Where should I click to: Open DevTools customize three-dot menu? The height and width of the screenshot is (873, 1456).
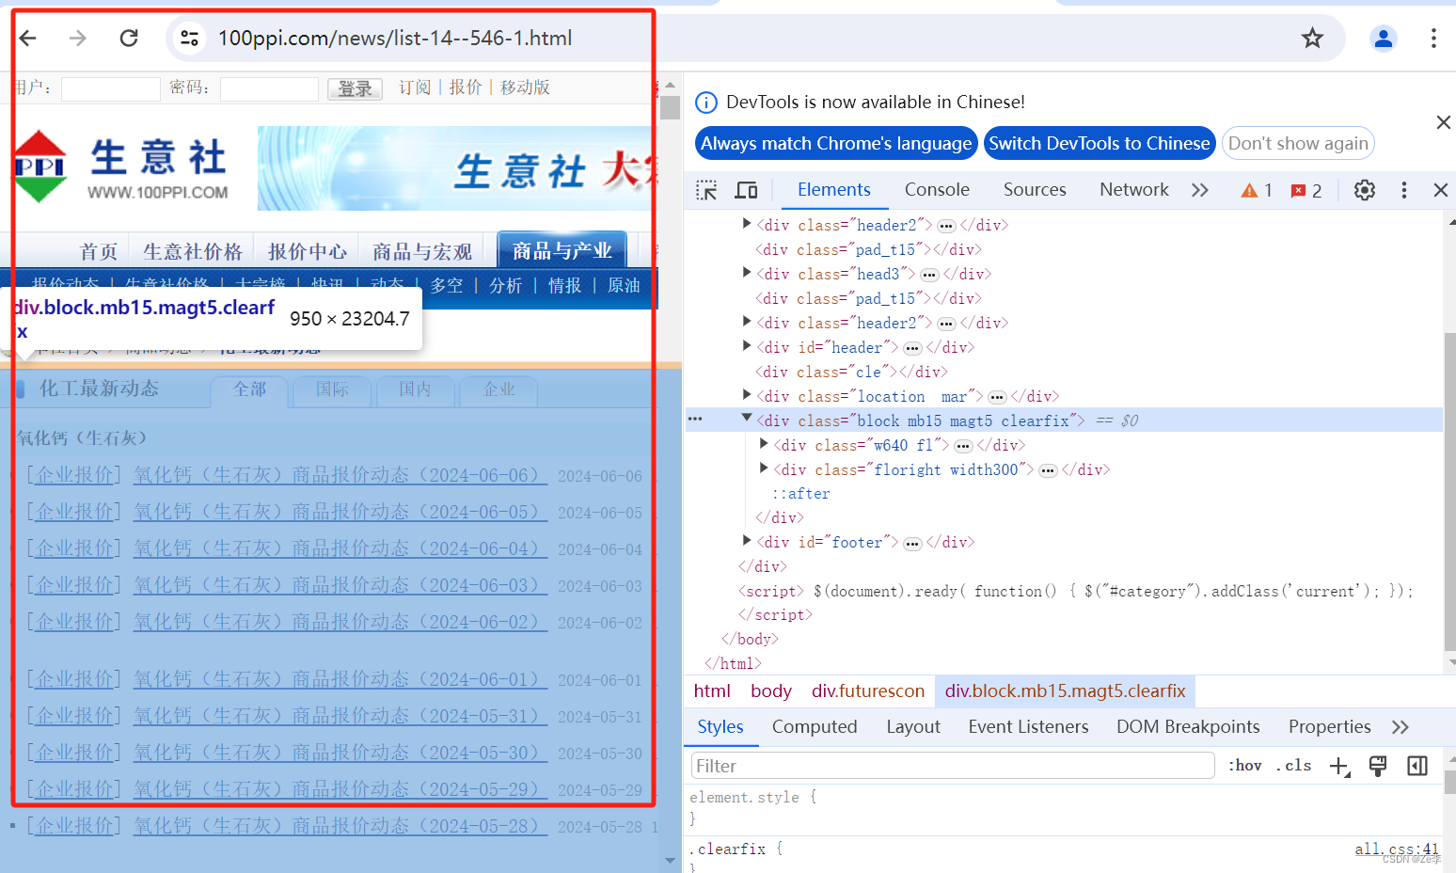tap(1404, 190)
